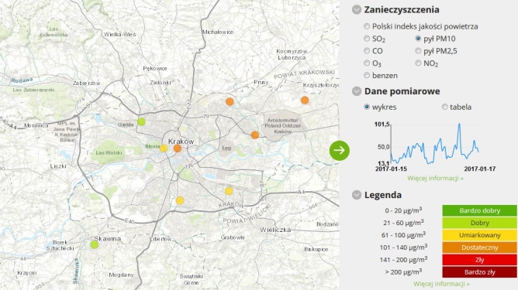Switch measurement data to tabela view
The height and width of the screenshot is (290, 518).
(x=444, y=107)
